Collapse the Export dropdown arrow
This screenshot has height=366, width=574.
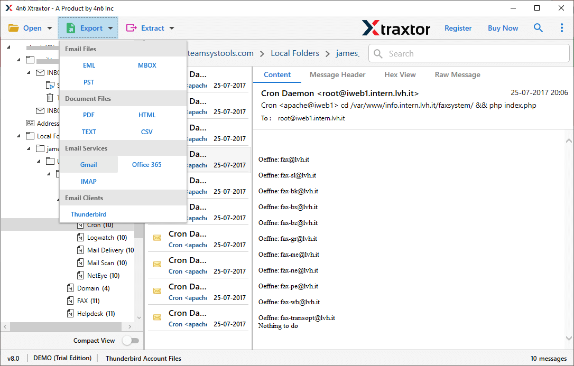pyautogui.click(x=110, y=28)
